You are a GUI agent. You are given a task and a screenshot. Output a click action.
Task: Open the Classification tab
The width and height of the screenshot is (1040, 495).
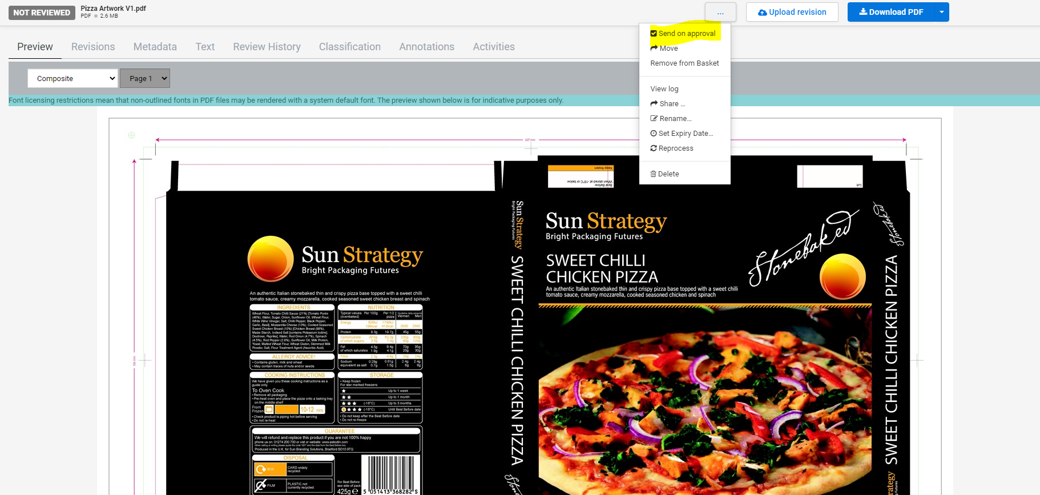point(350,47)
